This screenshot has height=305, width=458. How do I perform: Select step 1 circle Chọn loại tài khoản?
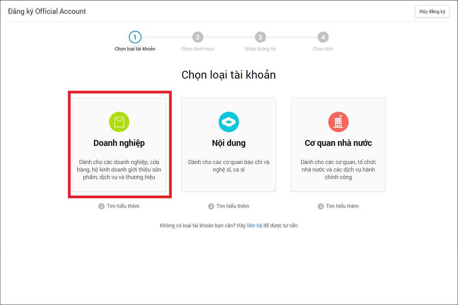135,37
